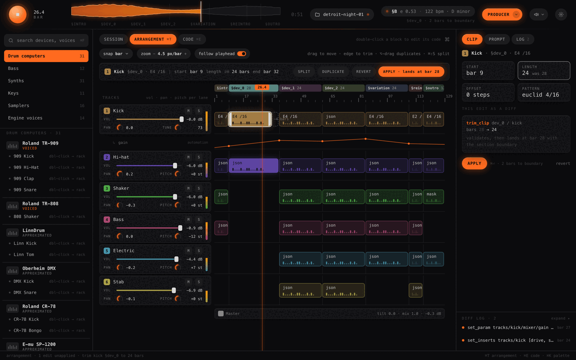Adjust the Kick volume slider handle
Image resolution: width=576 pixels, height=360 pixels.
tap(182, 119)
